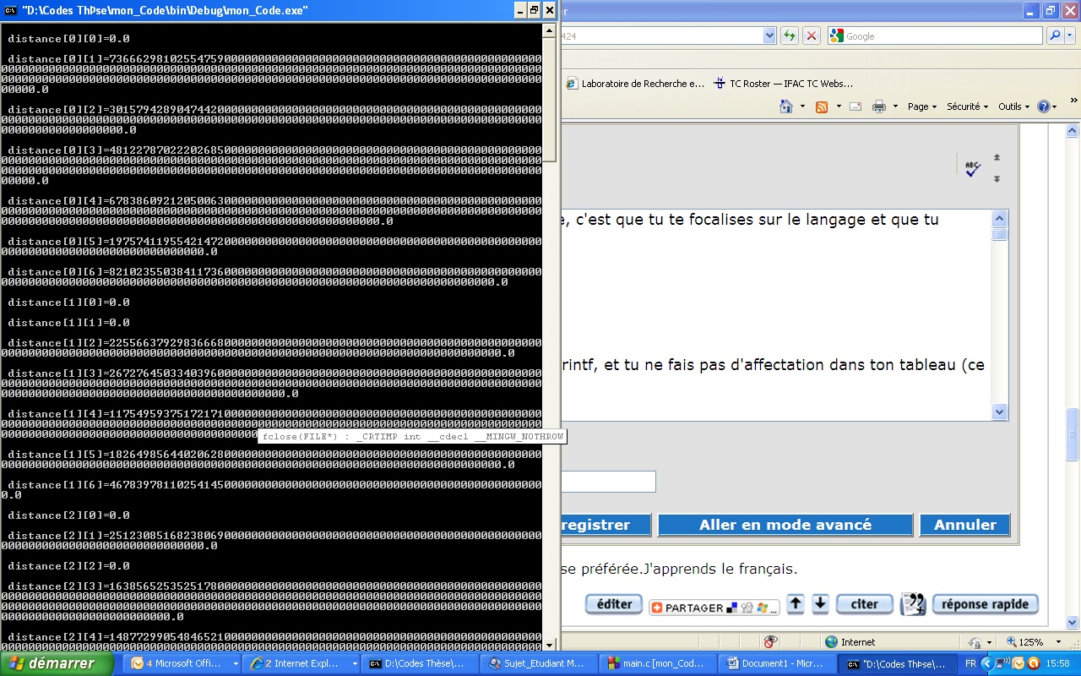The height and width of the screenshot is (676, 1081).
Task: Click the down arrow icon beside citer
Action: (x=820, y=604)
